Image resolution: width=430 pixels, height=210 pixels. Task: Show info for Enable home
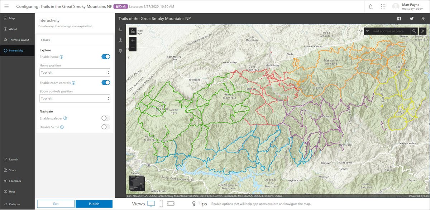62,57
